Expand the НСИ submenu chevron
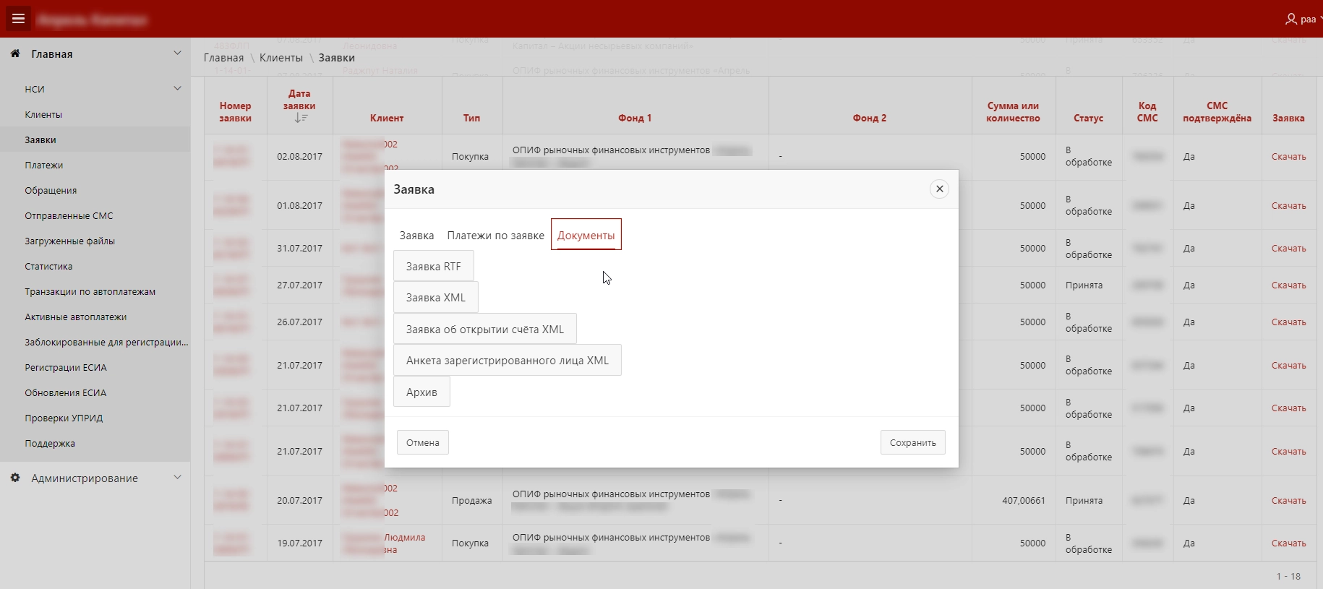The image size is (1323, 589). pyautogui.click(x=177, y=89)
